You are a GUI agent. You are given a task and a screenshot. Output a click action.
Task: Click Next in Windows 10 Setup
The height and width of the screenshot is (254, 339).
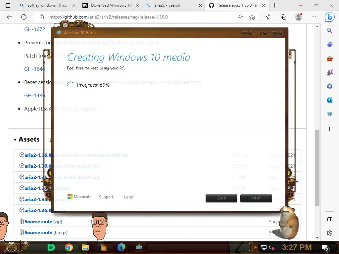[256, 198]
